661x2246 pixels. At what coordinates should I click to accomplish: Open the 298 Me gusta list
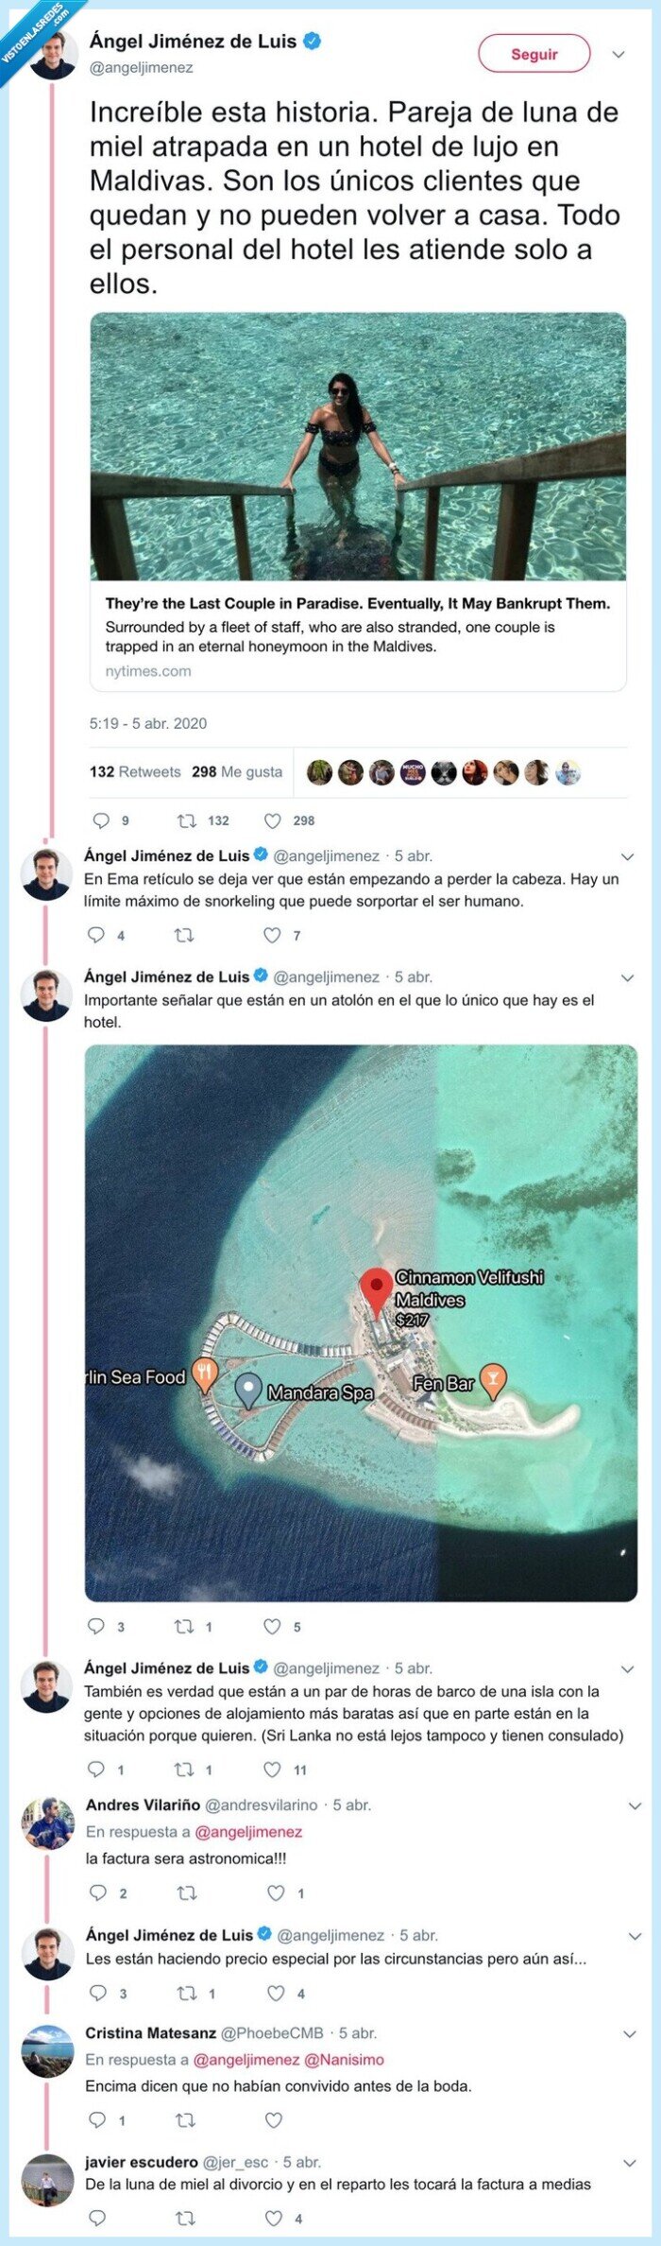point(237,771)
